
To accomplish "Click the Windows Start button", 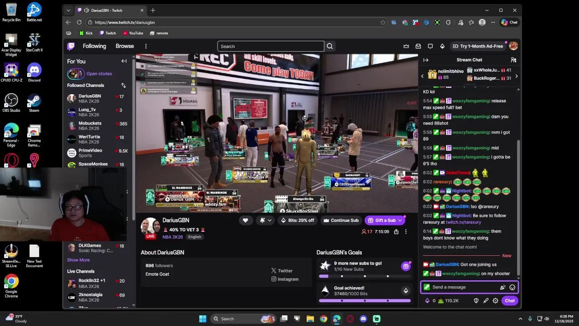I will point(203,319).
